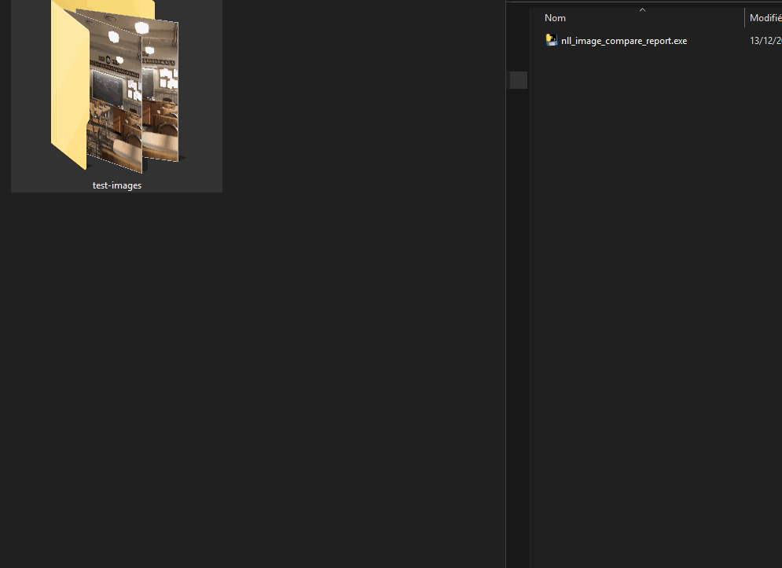Click the navigation pane scrollbar thumb
The image size is (782, 568).
[x=519, y=80]
